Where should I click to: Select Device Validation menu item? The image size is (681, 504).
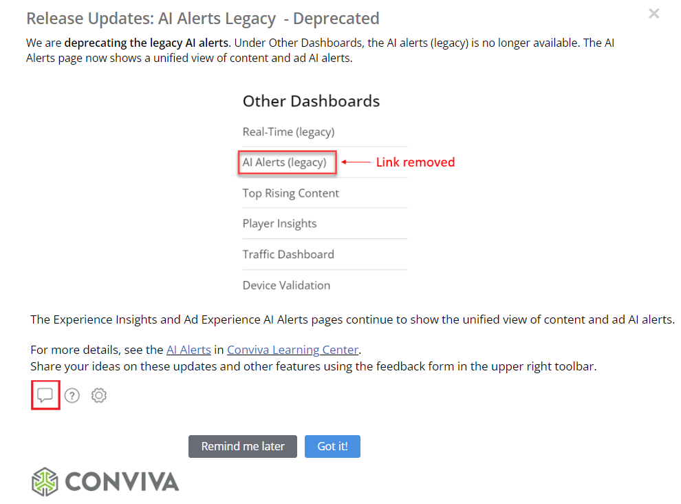[x=286, y=285]
